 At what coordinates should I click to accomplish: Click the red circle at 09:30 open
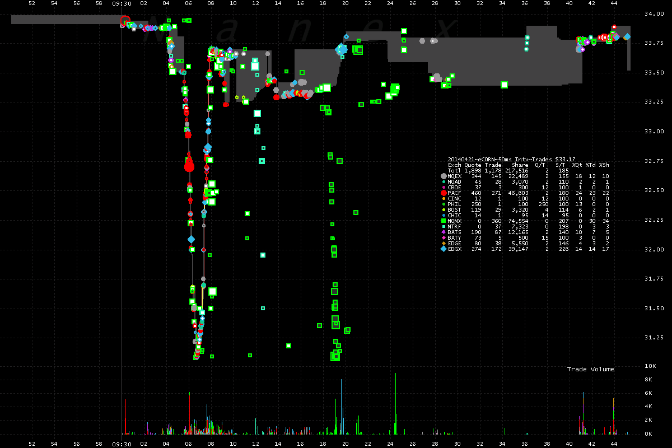pos(125,21)
